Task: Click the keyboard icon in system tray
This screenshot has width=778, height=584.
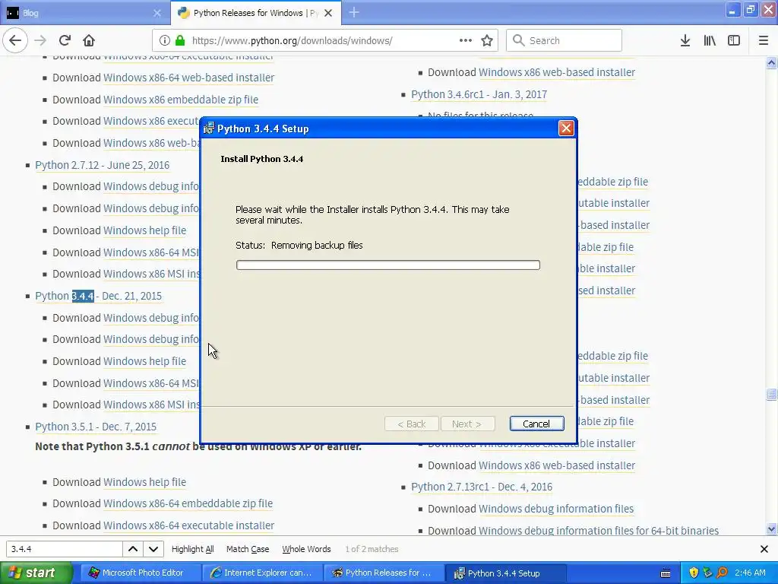Action: coord(666,573)
